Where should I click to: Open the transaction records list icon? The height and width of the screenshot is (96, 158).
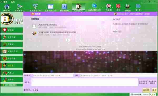[50, 8]
